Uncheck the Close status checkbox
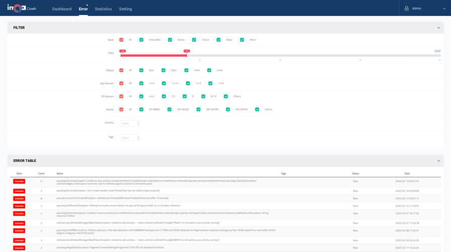451x252 pixels. click(x=209, y=70)
